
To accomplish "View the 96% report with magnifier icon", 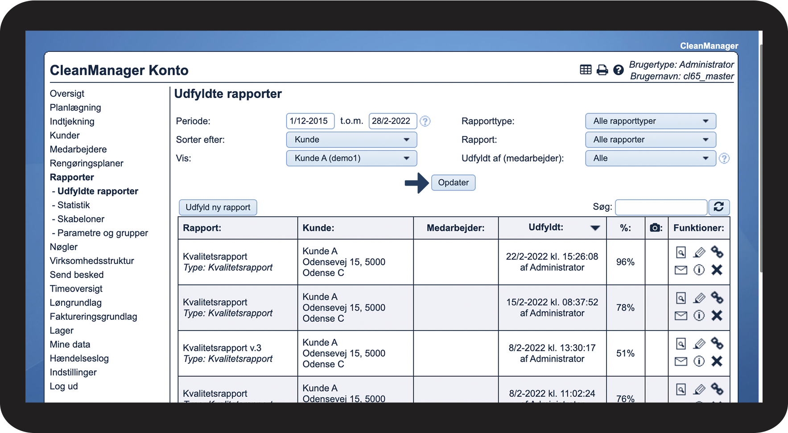I will [x=681, y=252].
